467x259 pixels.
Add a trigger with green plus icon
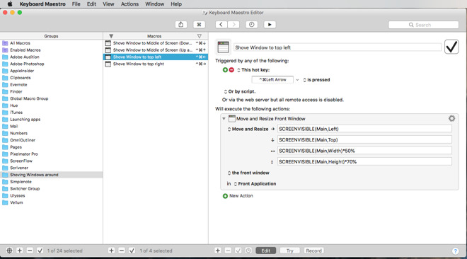(225, 69)
